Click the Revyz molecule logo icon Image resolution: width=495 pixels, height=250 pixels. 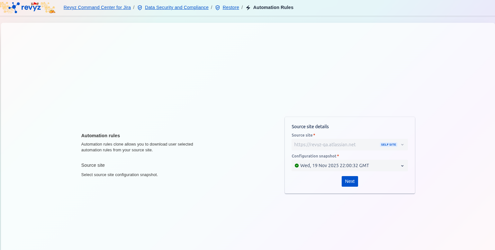click(14, 7)
